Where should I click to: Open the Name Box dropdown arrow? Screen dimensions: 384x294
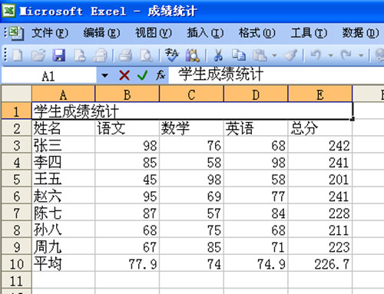click(104, 75)
